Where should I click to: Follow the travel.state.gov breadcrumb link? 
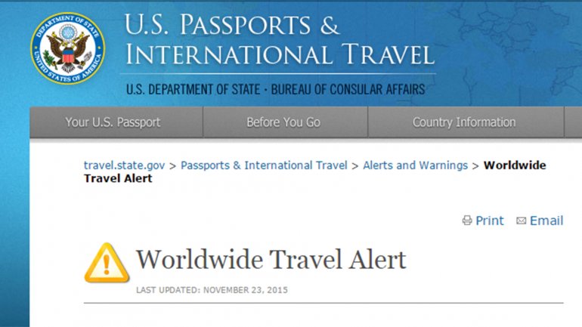[x=125, y=165]
